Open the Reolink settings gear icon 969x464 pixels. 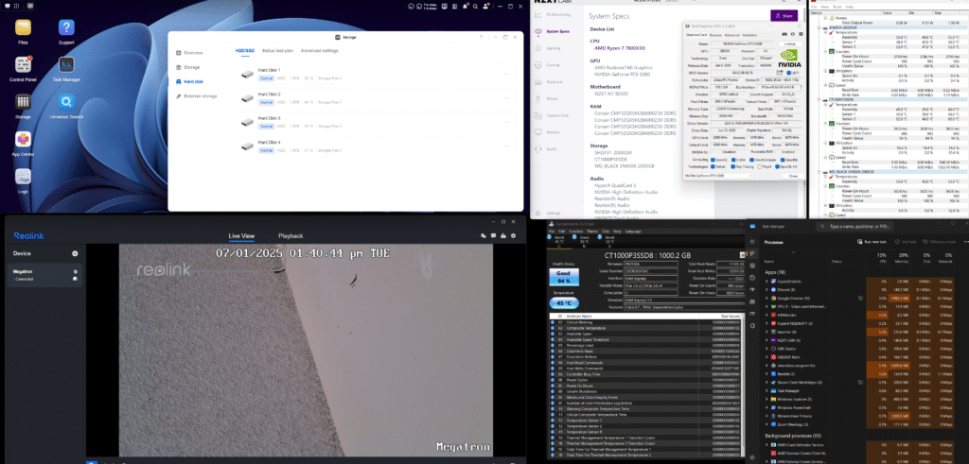513,235
